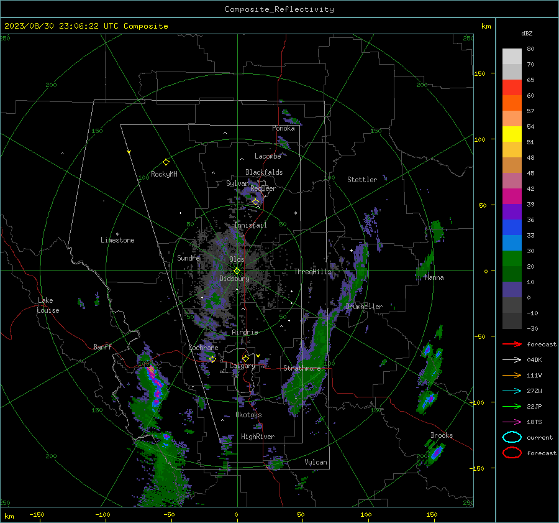Click the dBZ legend heading
Image resolution: width=559 pixels, height=523 pixels.
pos(527,33)
